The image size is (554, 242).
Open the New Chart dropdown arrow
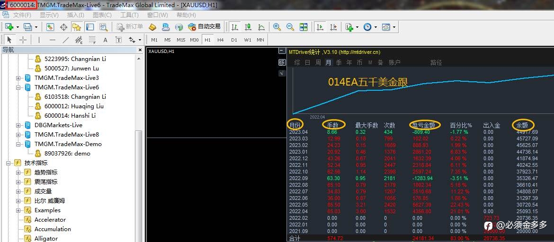coord(18,27)
